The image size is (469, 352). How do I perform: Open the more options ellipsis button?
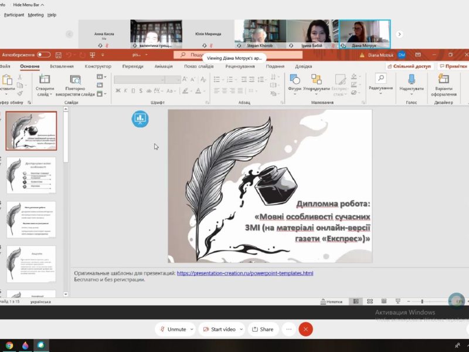tap(288, 329)
